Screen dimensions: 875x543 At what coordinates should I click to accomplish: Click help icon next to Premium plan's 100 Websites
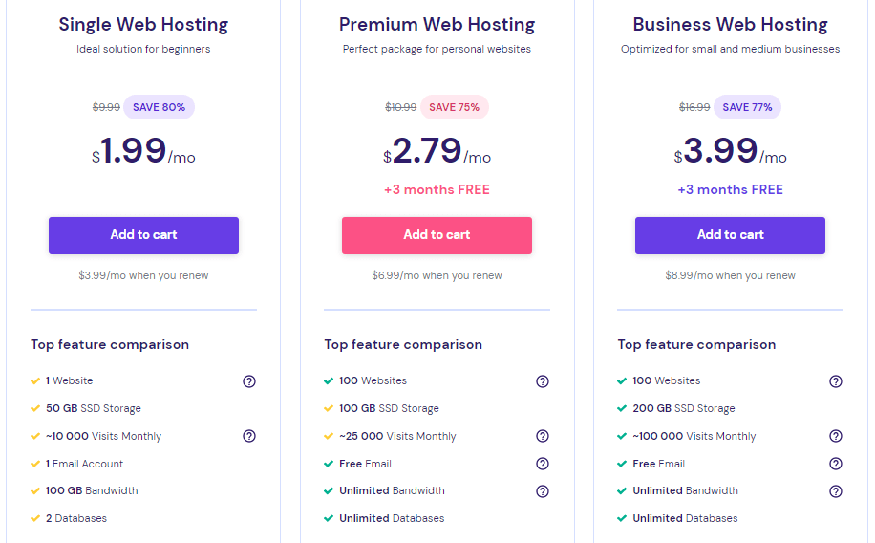(543, 381)
